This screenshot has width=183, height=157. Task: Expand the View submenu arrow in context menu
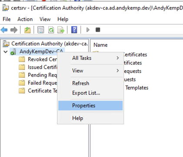[118, 71]
